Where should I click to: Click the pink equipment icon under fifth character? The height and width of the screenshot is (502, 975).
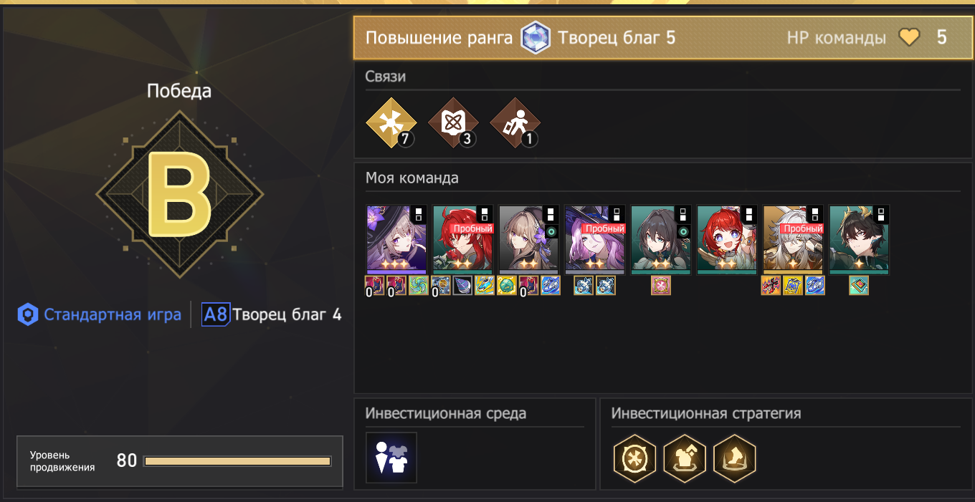coord(661,286)
